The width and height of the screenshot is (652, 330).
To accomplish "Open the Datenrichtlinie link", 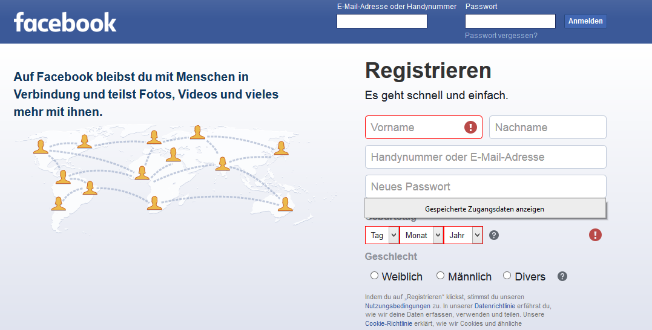I will tap(495, 306).
